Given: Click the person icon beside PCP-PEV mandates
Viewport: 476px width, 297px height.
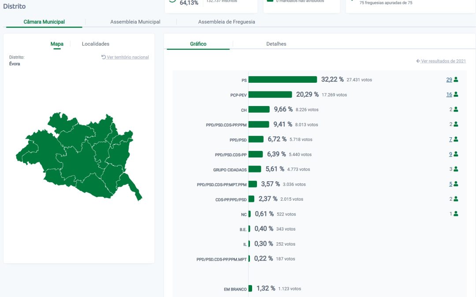Looking at the screenshot, I should [x=456, y=95].
